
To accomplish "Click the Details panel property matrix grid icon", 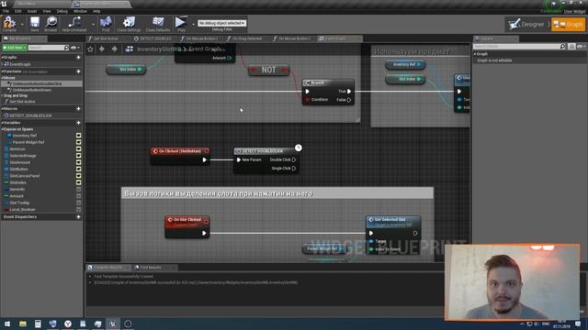I will [571, 47].
